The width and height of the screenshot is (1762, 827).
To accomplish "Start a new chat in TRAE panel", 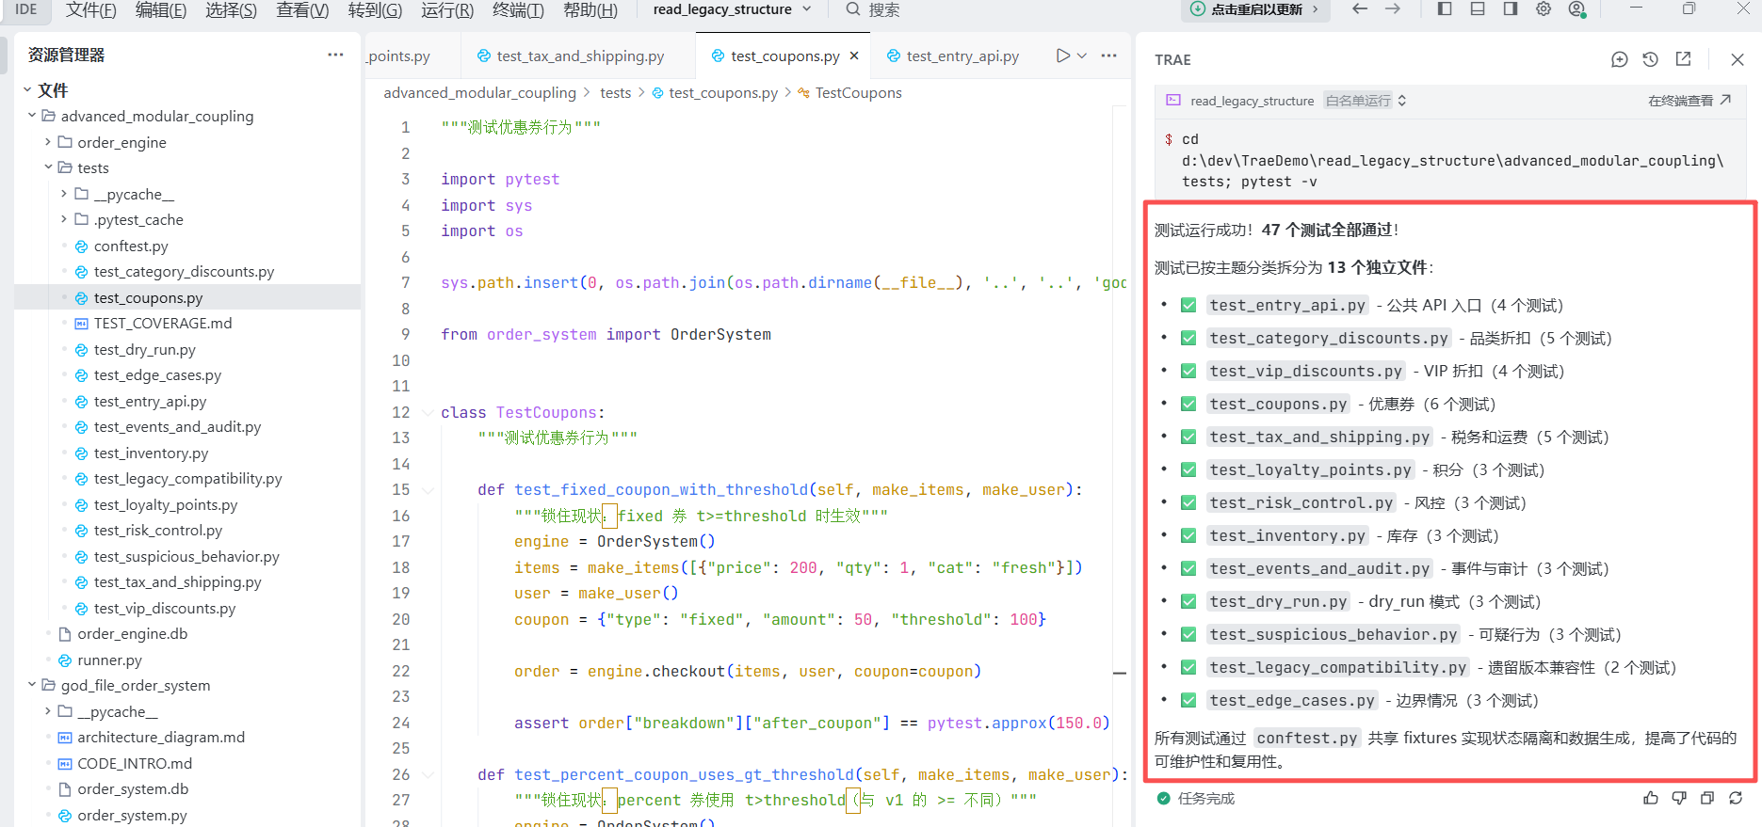I will tap(1619, 59).
